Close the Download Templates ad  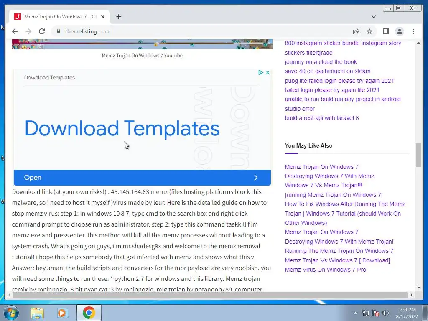click(268, 72)
